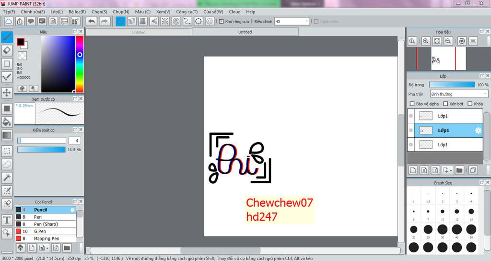Open the Cửa sổ(W) menu
This screenshot has height=261, width=491.
(x=213, y=12)
